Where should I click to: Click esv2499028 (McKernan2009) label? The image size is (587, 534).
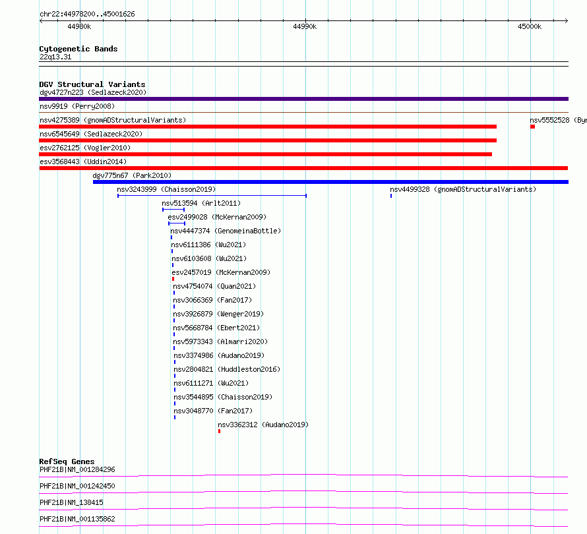coord(217,217)
